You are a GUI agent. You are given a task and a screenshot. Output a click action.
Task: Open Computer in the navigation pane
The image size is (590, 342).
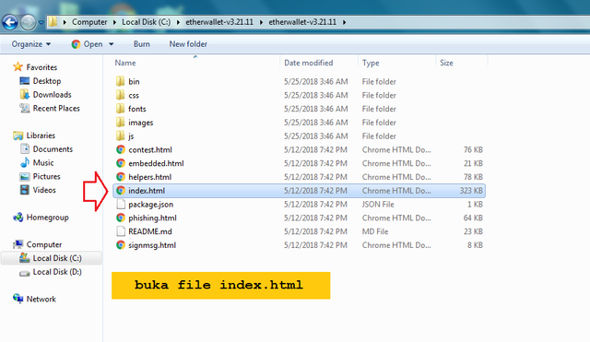click(x=44, y=244)
